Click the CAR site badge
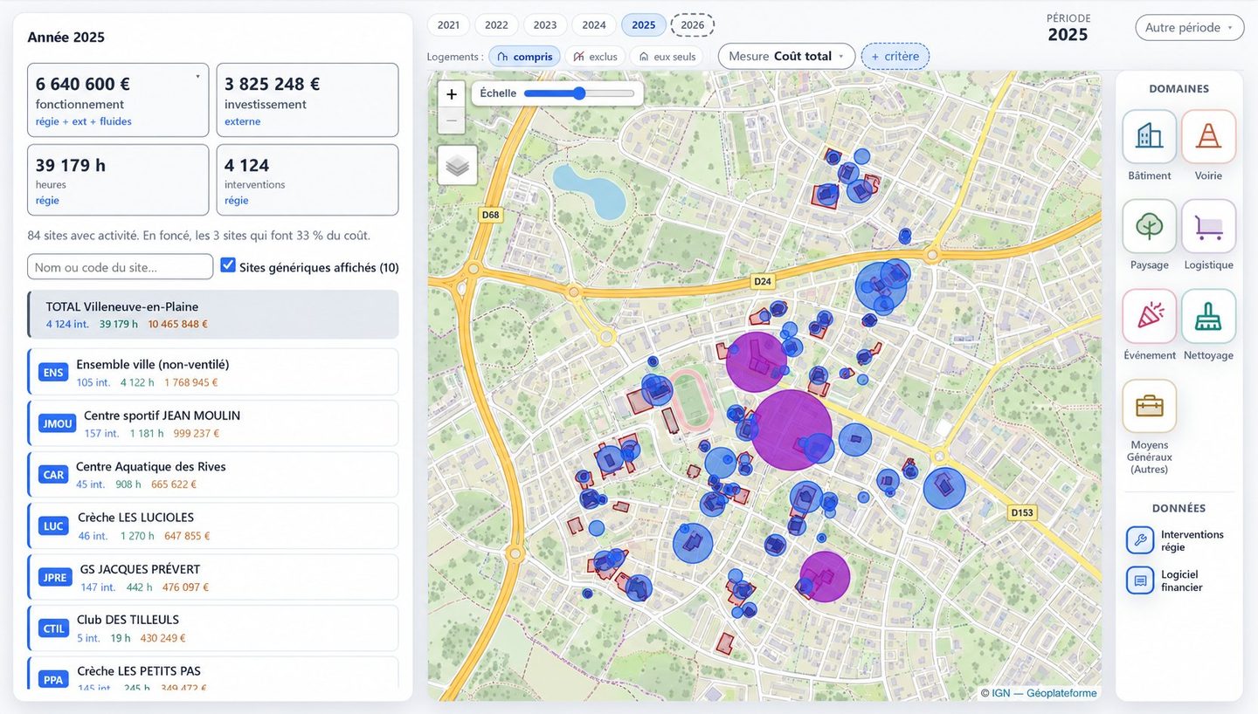The height and width of the screenshot is (714, 1258). pos(53,475)
